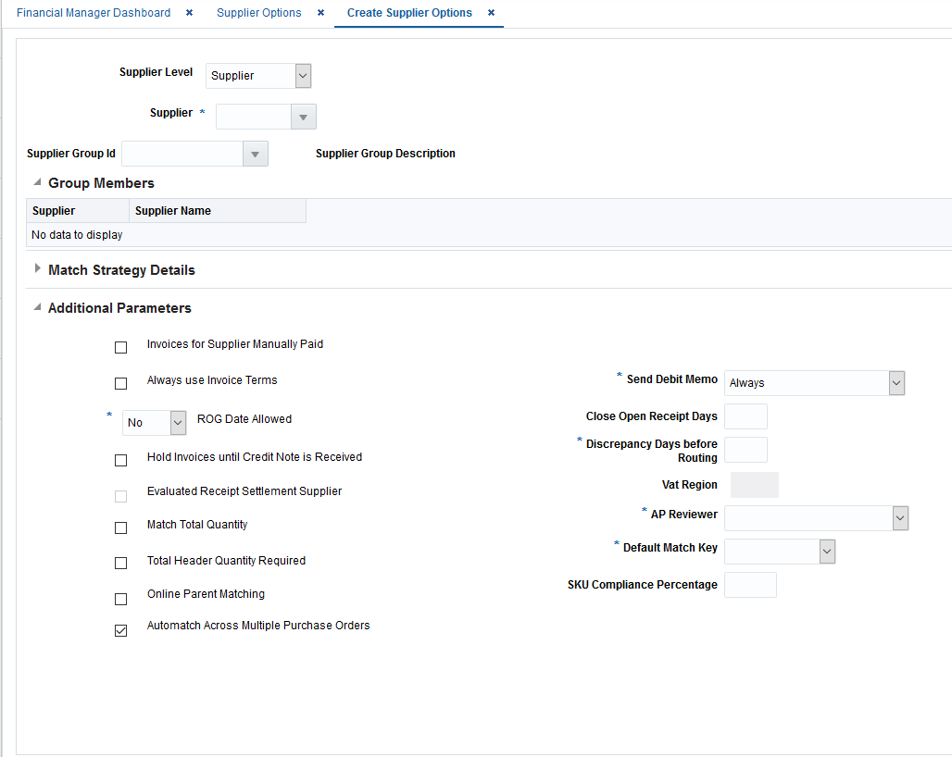Open the AP Reviewer list arrow
The image size is (952, 757).
click(x=899, y=517)
